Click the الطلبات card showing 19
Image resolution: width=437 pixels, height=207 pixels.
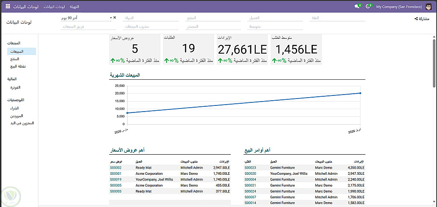tap(188, 49)
